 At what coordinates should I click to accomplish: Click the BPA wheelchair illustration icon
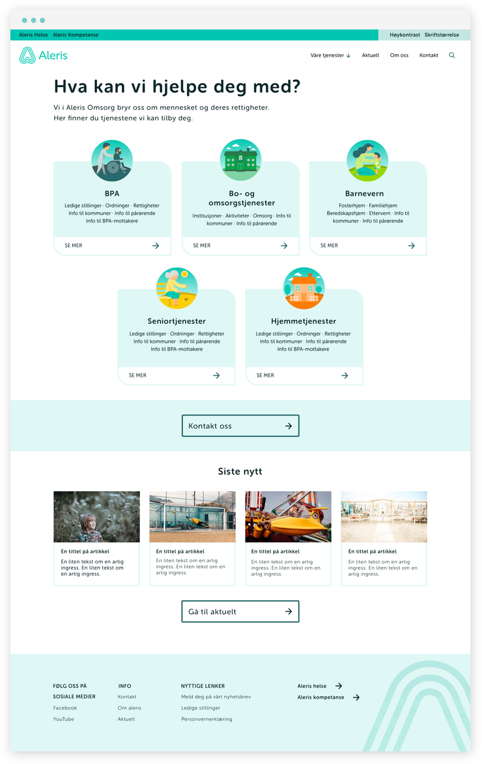tap(112, 161)
